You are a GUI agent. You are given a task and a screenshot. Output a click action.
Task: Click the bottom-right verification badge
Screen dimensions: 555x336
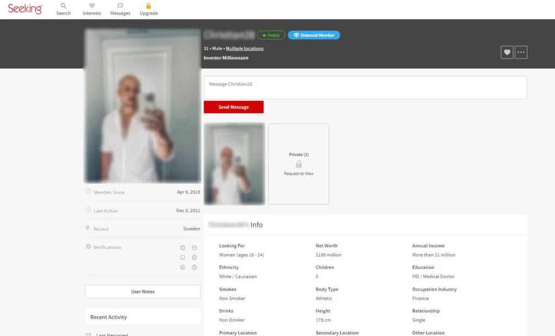tap(195, 267)
